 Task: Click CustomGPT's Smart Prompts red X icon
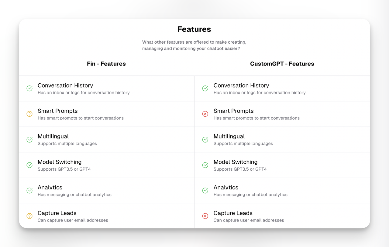tap(205, 114)
